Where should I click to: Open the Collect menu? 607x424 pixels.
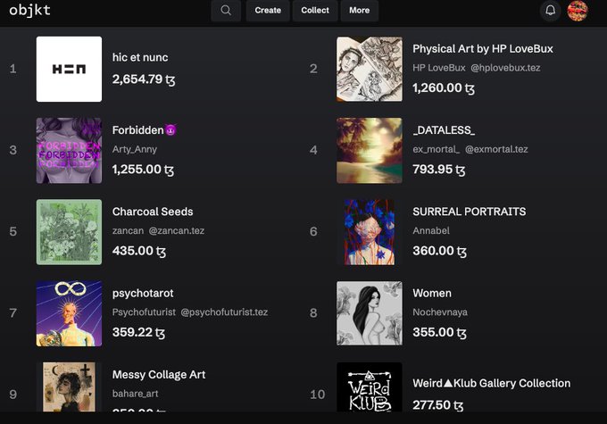click(315, 11)
